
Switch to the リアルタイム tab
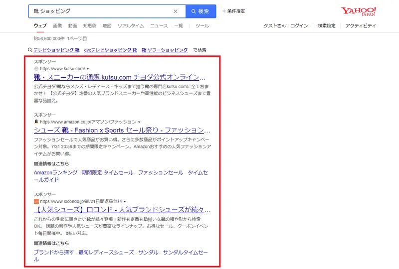pos(131,26)
